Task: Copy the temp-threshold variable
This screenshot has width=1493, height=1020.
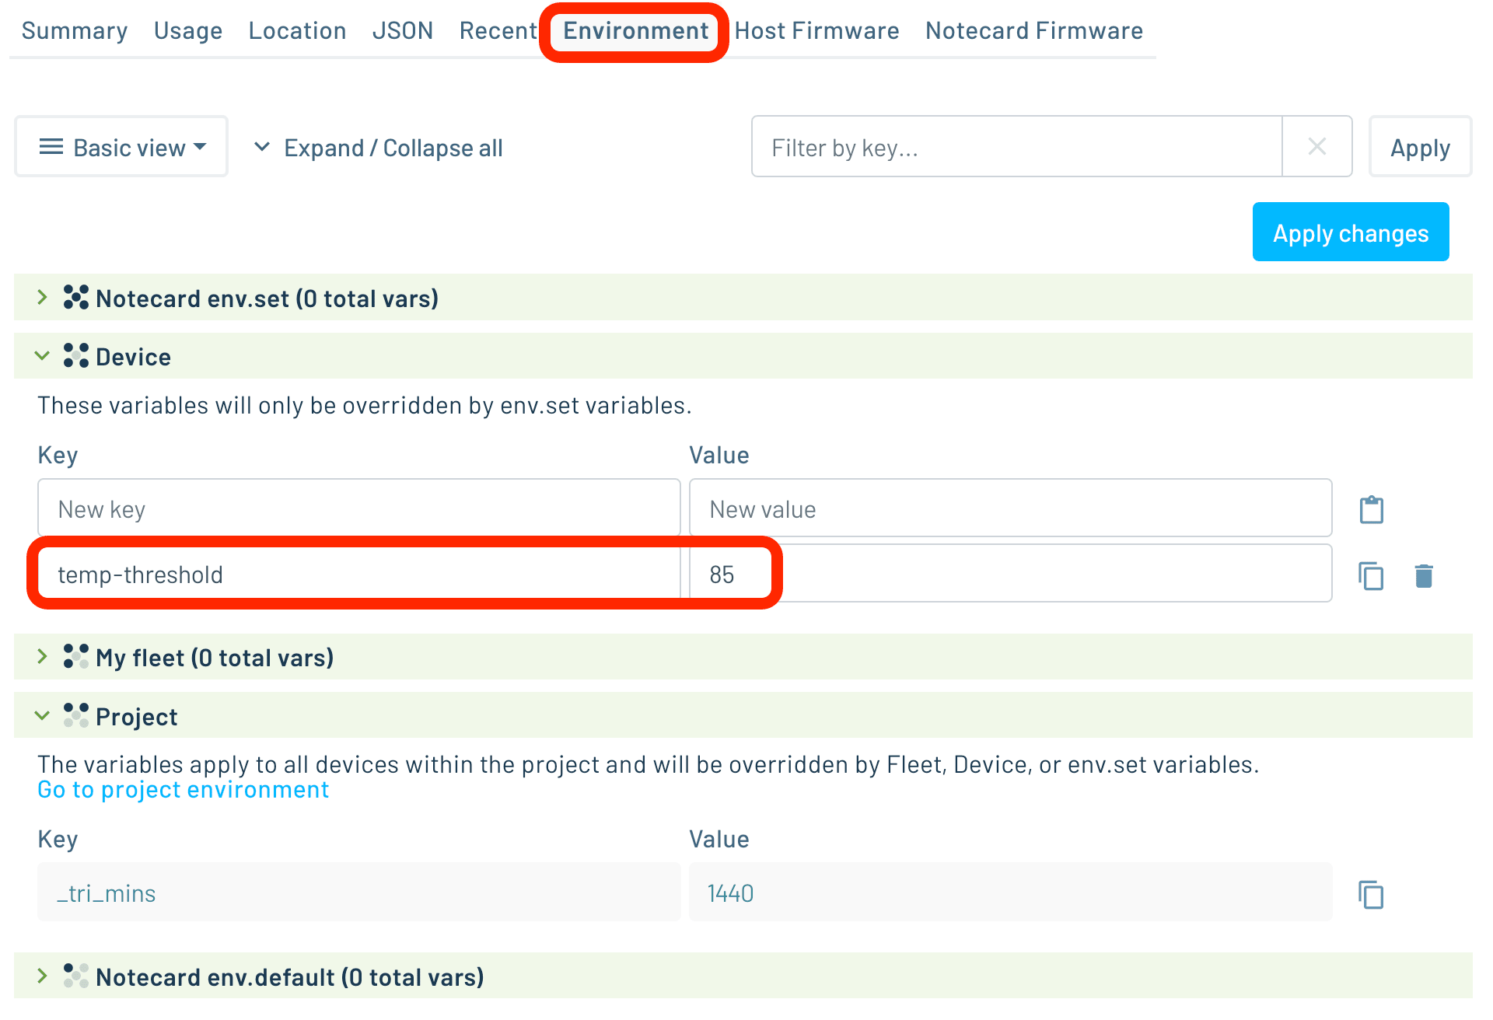Action: point(1372,576)
